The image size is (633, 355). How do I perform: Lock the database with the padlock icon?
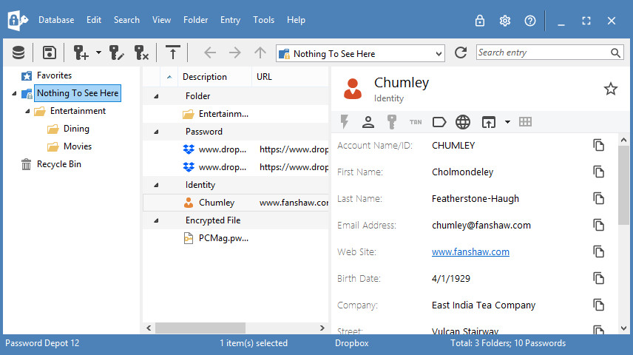(480, 20)
